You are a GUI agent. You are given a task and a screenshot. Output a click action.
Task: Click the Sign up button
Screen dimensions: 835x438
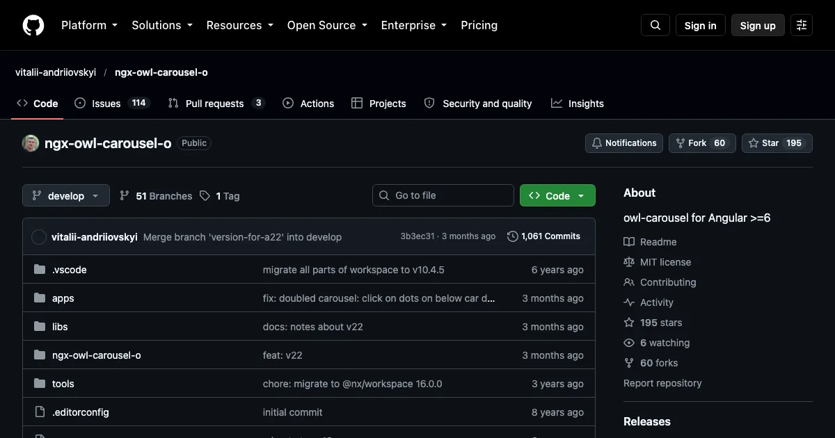tap(758, 25)
